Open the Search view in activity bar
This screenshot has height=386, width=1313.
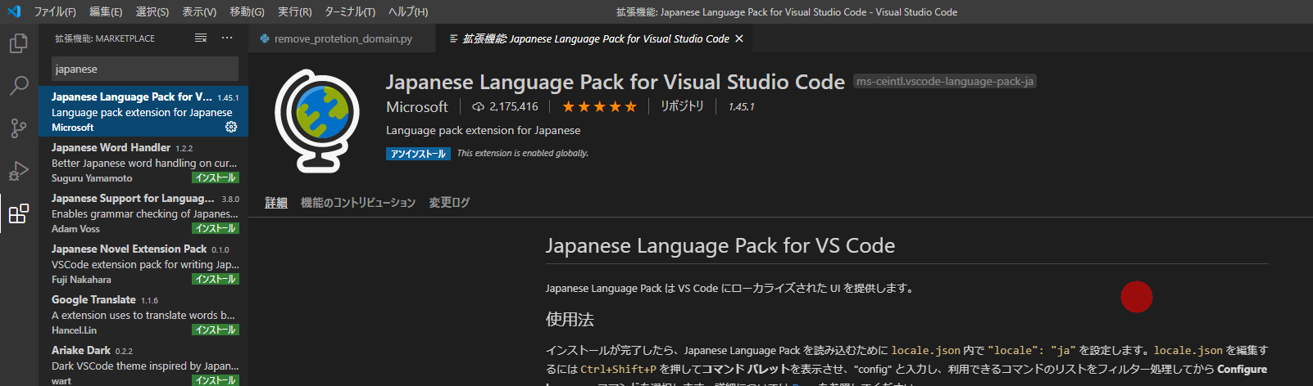point(18,85)
